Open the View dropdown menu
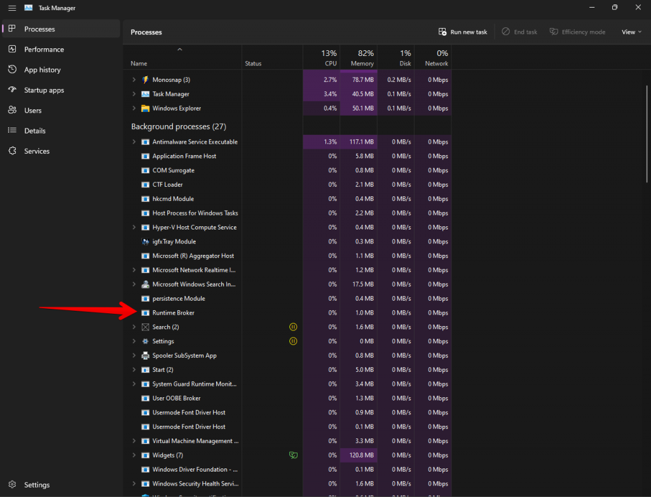 [x=631, y=32]
